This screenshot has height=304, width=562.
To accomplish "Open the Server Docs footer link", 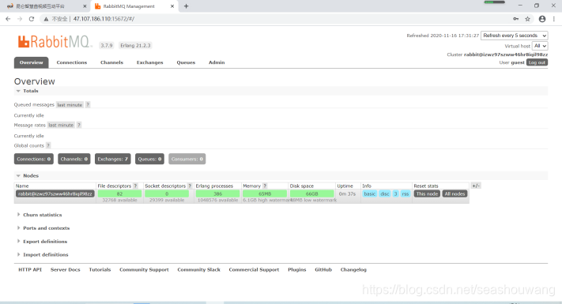I will [x=66, y=269].
